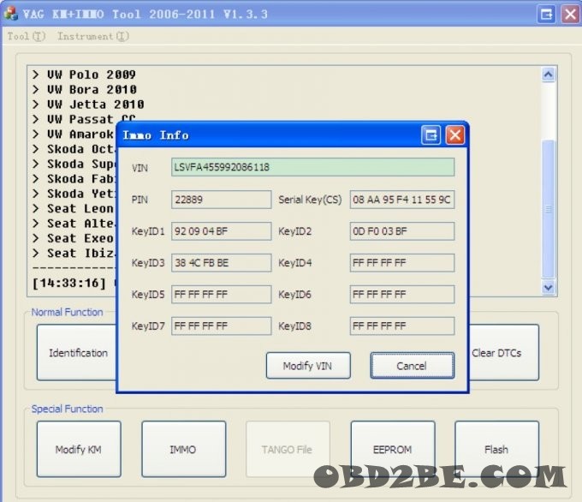Screen dimensions: 582x502
Task: Click the Identification button
Action: pos(77,352)
